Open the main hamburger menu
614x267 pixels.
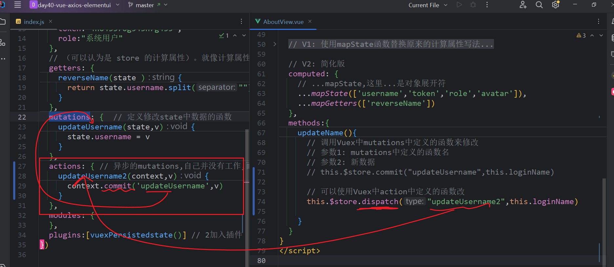[x=18, y=5]
